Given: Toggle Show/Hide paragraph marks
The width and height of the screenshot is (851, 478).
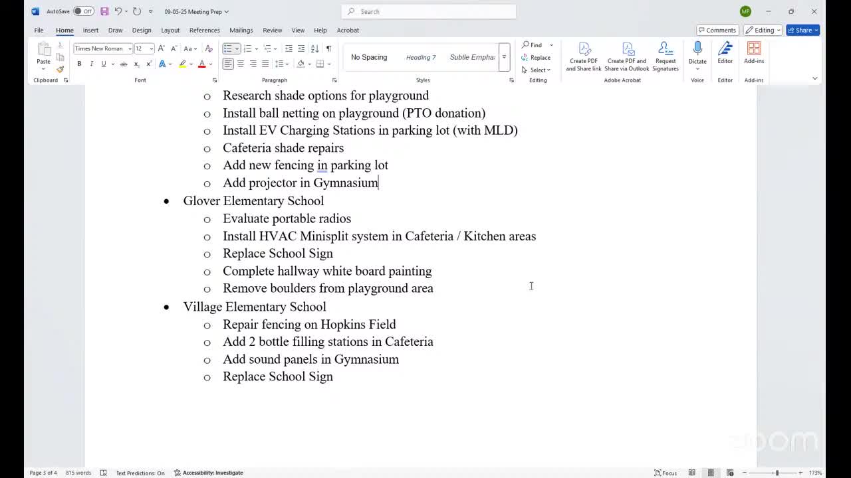Looking at the screenshot, I should [328, 48].
